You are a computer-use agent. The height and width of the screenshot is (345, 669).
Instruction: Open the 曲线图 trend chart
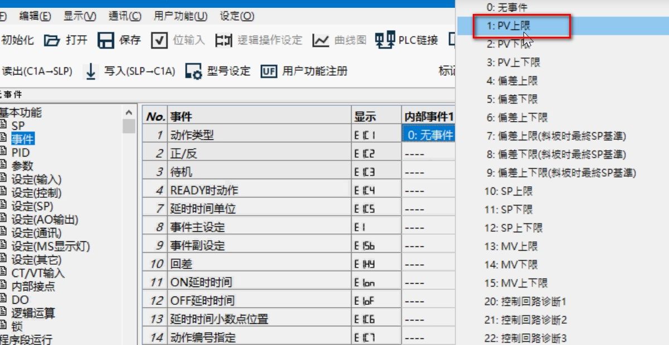click(321, 40)
